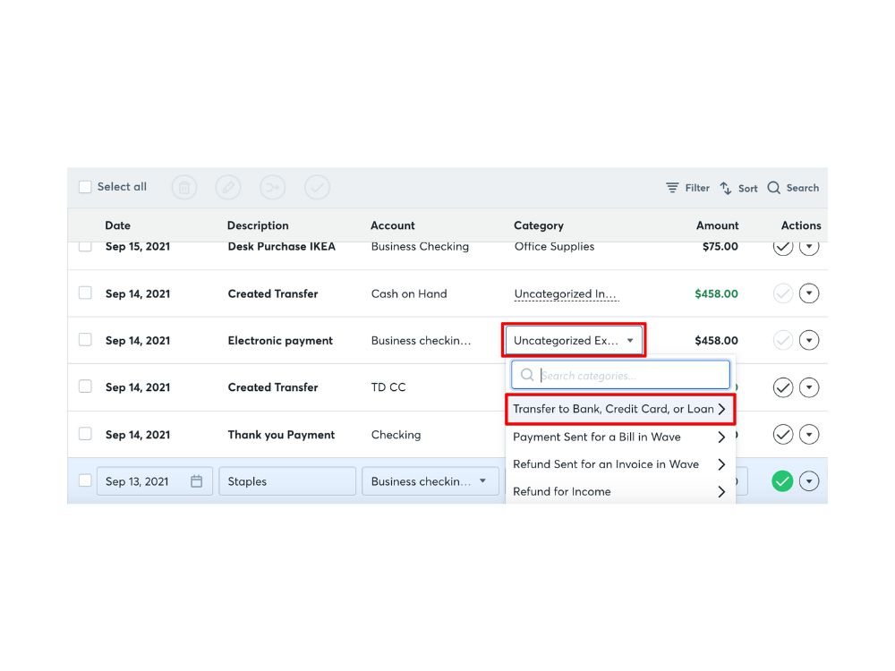The width and height of the screenshot is (895, 671).
Task: Check the TD CC Created Transfer checkbox
Action: click(85, 386)
